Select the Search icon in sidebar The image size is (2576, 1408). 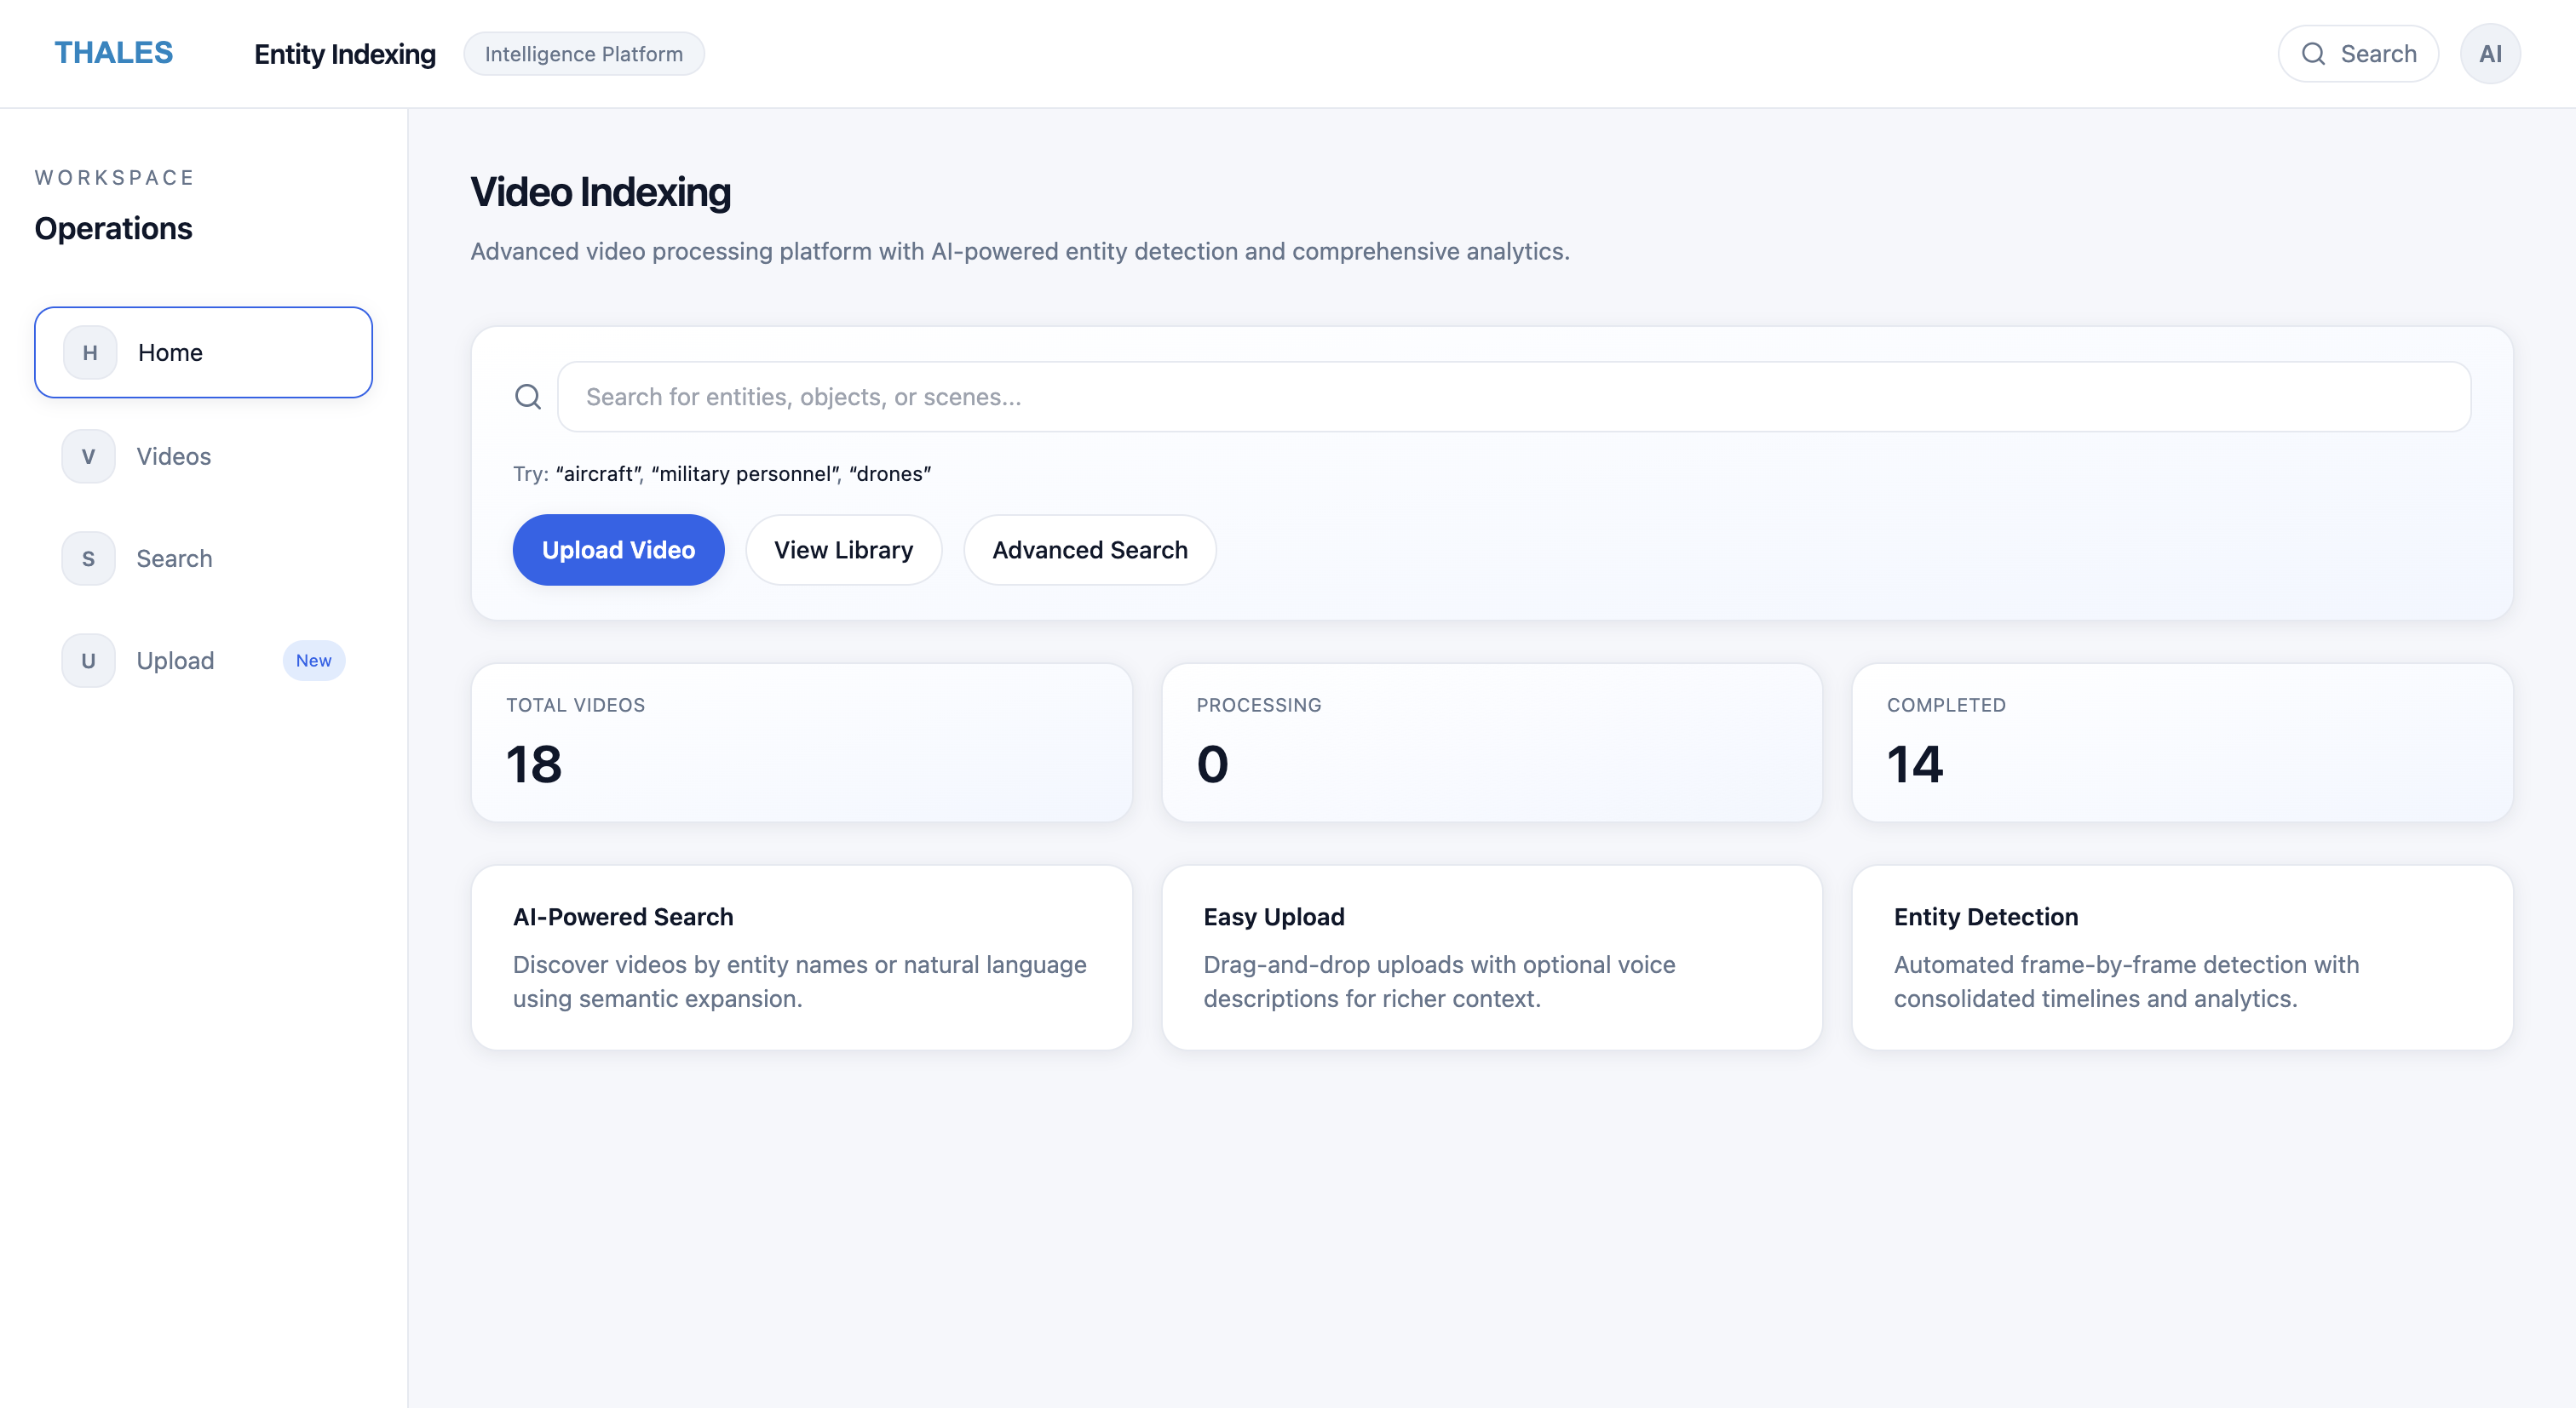(x=88, y=558)
